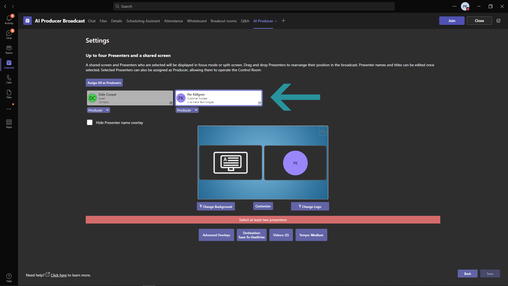This screenshot has height=286, width=508.
Task: Select the Tempo: Medium button
Action: click(x=311, y=235)
